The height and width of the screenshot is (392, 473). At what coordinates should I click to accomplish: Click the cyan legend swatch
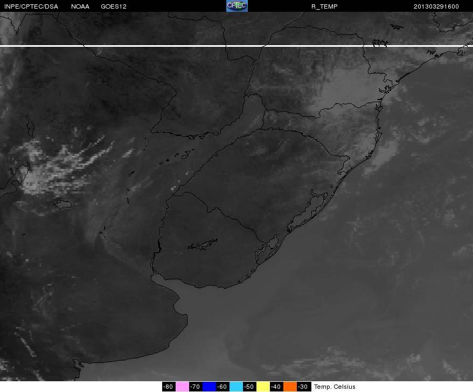tap(236, 387)
